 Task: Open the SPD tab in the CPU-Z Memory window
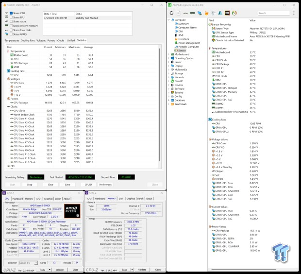(121, 199)
